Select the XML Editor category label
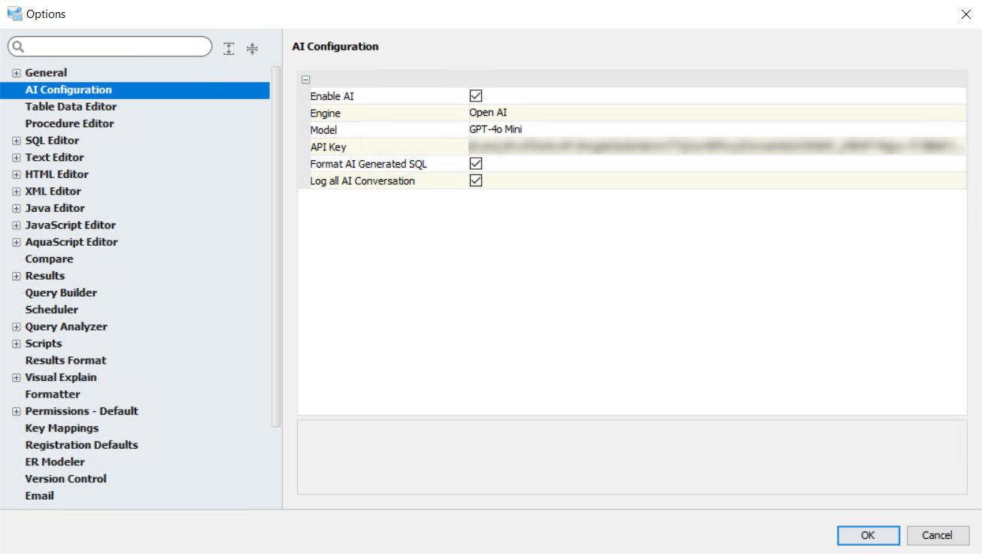The width and height of the screenshot is (982, 554). coord(53,191)
